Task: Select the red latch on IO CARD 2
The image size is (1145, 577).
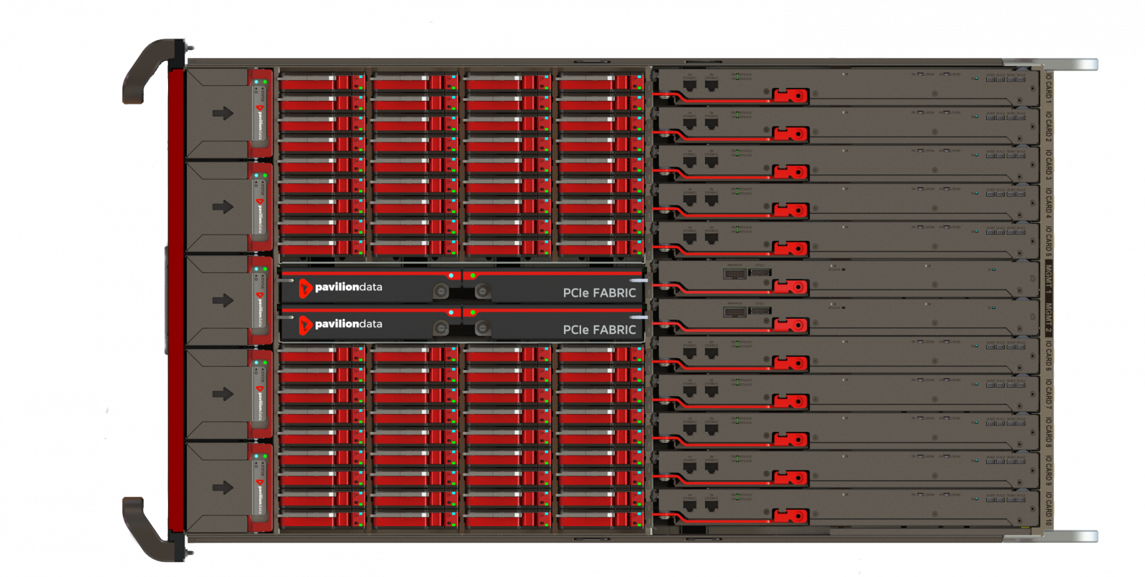Action: (x=790, y=134)
